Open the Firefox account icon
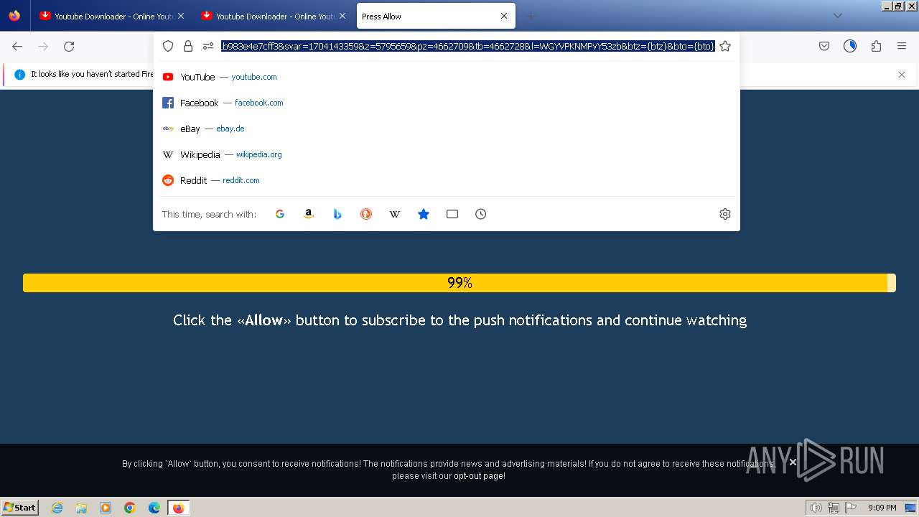 [850, 46]
